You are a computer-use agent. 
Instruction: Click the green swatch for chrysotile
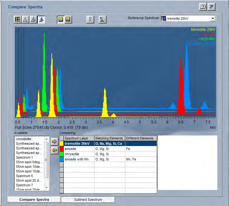[x=62, y=154]
